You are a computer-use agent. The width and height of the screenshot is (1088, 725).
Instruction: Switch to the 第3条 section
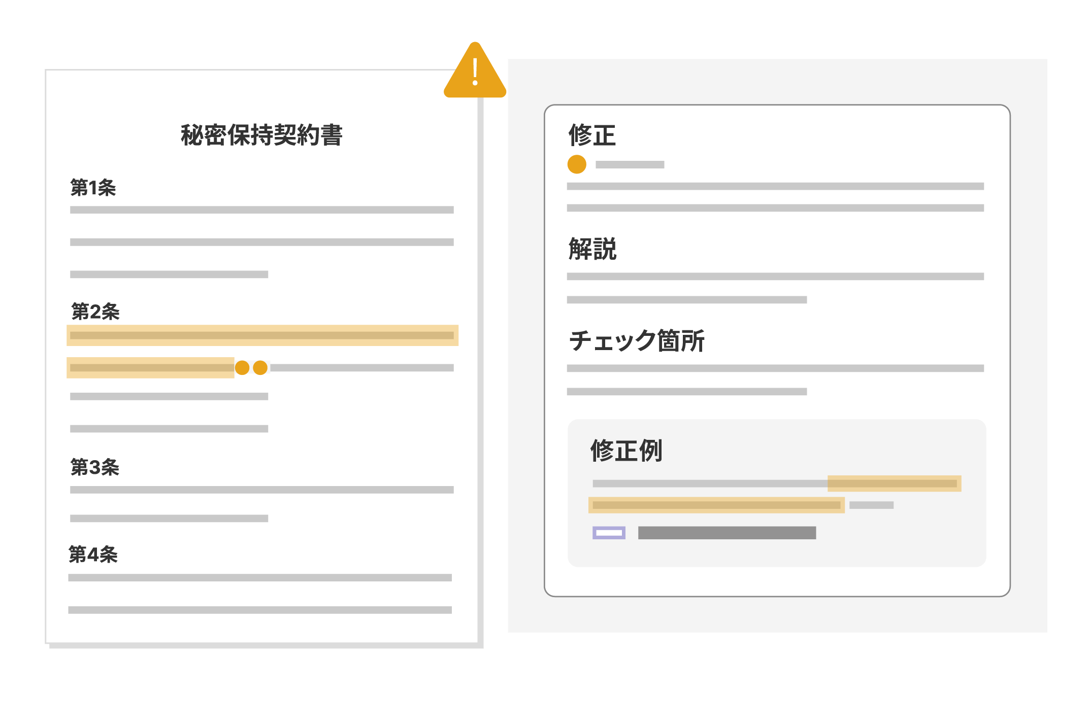coord(94,468)
